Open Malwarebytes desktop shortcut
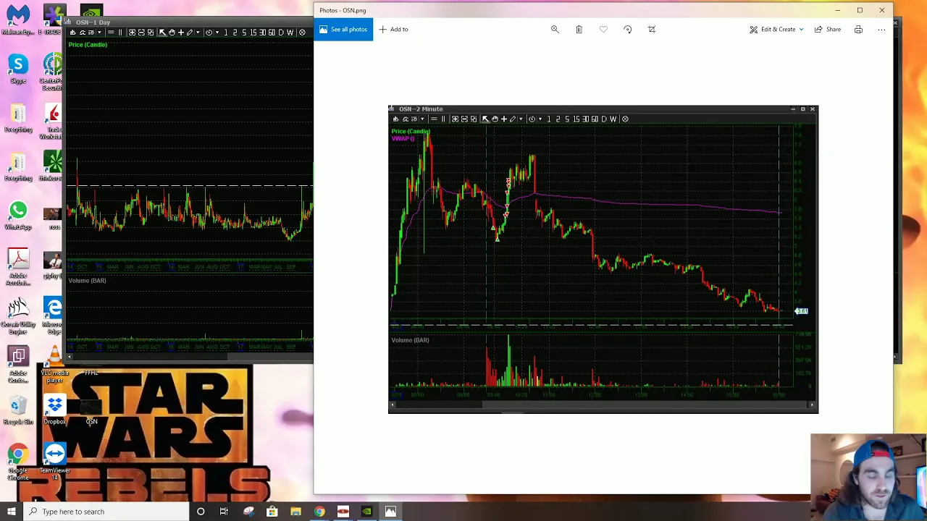This screenshot has width=927, height=521. (x=18, y=20)
